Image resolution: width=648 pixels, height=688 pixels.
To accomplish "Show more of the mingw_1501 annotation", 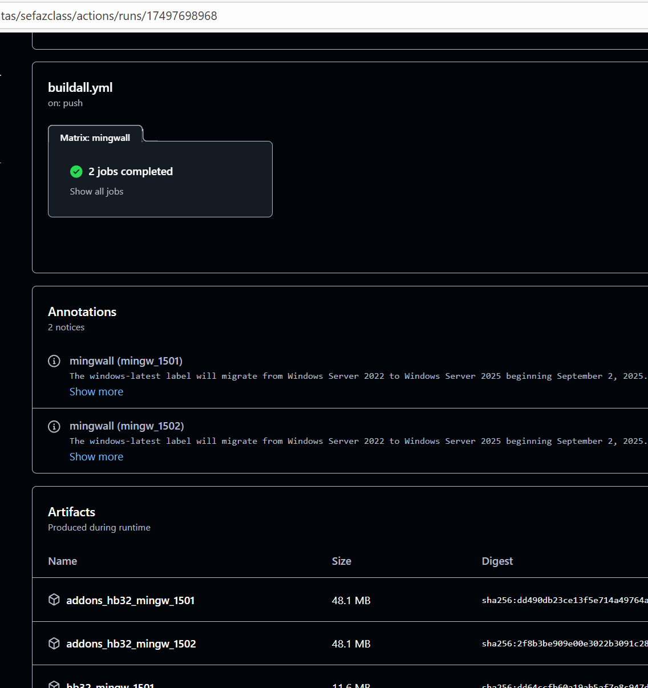I will (x=96, y=392).
